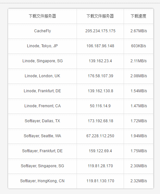This screenshot has height=194, width=160.
Task: Select Linode, Singapore, SG server name
Action: [x=43, y=61]
